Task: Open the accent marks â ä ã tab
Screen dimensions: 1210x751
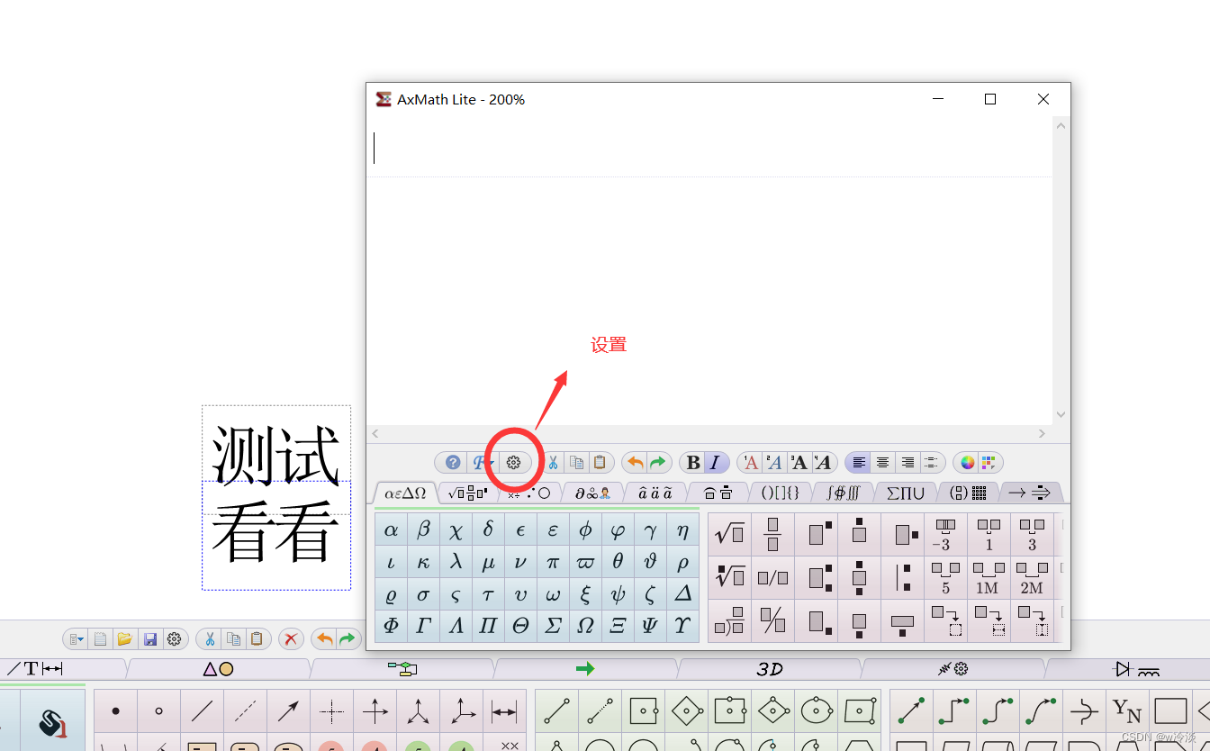Action: pyautogui.click(x=655, y=493)
